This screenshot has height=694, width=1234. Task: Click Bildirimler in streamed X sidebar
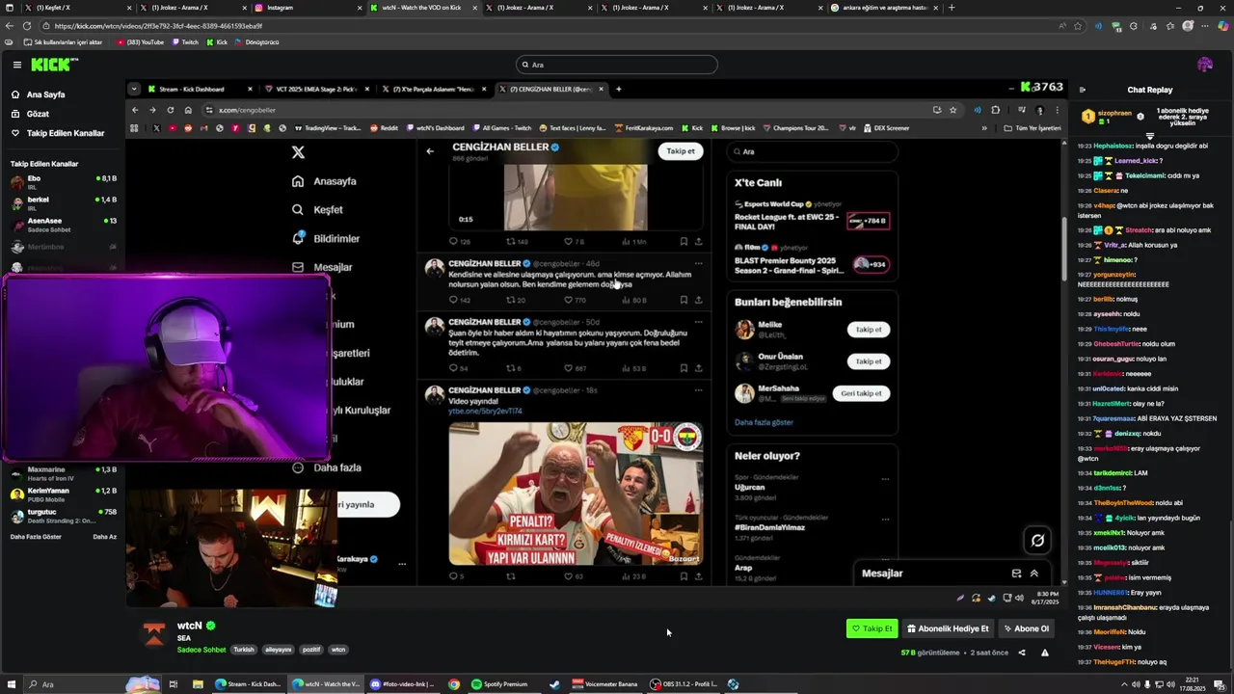[x=326, y=238]
